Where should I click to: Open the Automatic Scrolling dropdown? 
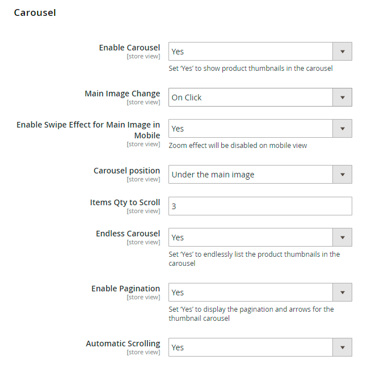point(260,347)
